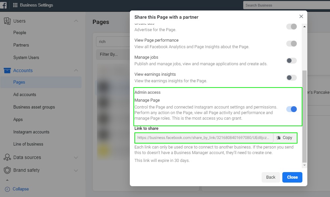Screen dimensions: 330x197
Task: Click the blue Close button
Action: coord(292,177)
